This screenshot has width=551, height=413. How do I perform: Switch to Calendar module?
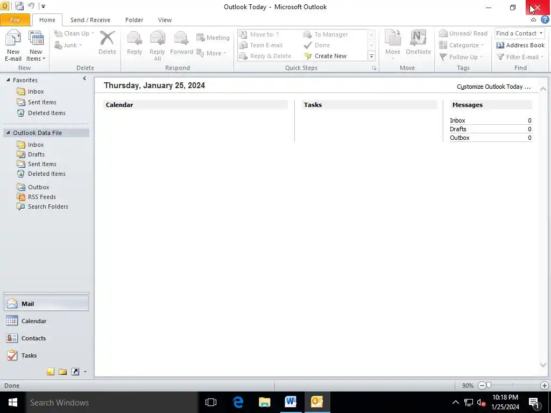46,321
